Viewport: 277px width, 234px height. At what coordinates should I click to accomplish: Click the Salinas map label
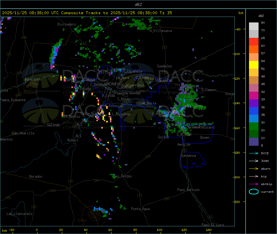point(53,125)
